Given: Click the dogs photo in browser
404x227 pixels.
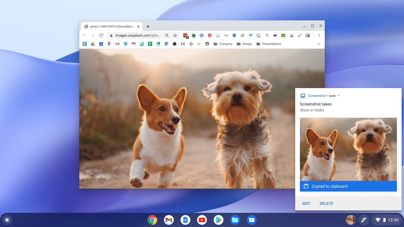Looking at the screenshot, I should tap(202, 119).
